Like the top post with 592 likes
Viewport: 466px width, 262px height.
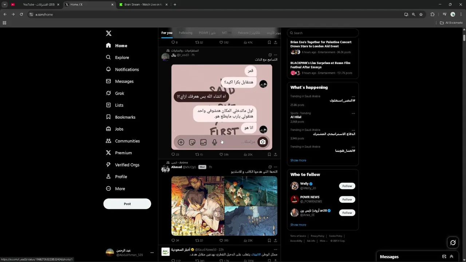(x=224, y=42)
